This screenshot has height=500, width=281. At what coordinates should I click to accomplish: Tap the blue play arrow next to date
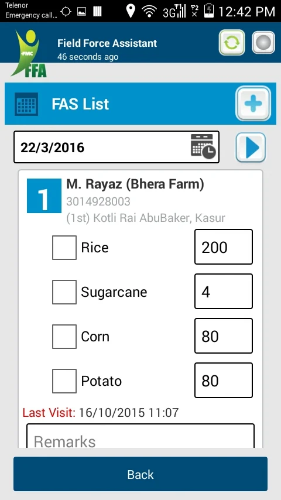(251, 148)
